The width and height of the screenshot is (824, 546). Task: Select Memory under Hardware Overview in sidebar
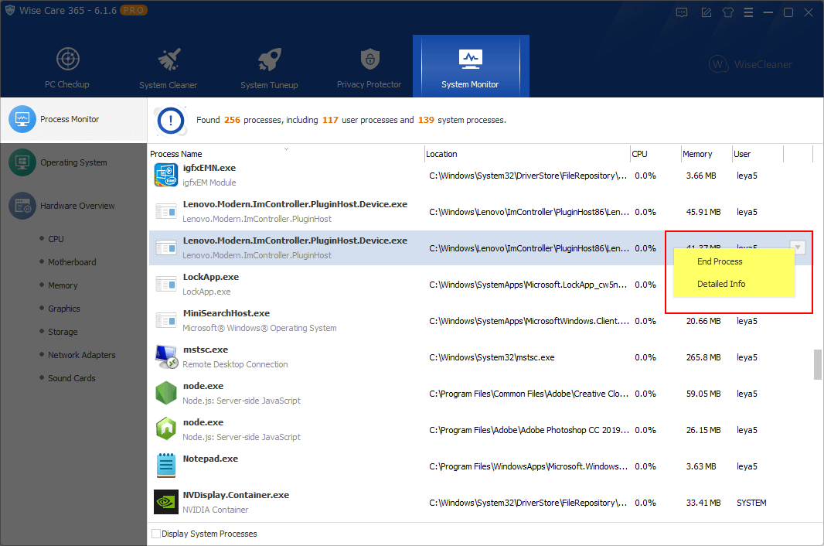[63, 285]
